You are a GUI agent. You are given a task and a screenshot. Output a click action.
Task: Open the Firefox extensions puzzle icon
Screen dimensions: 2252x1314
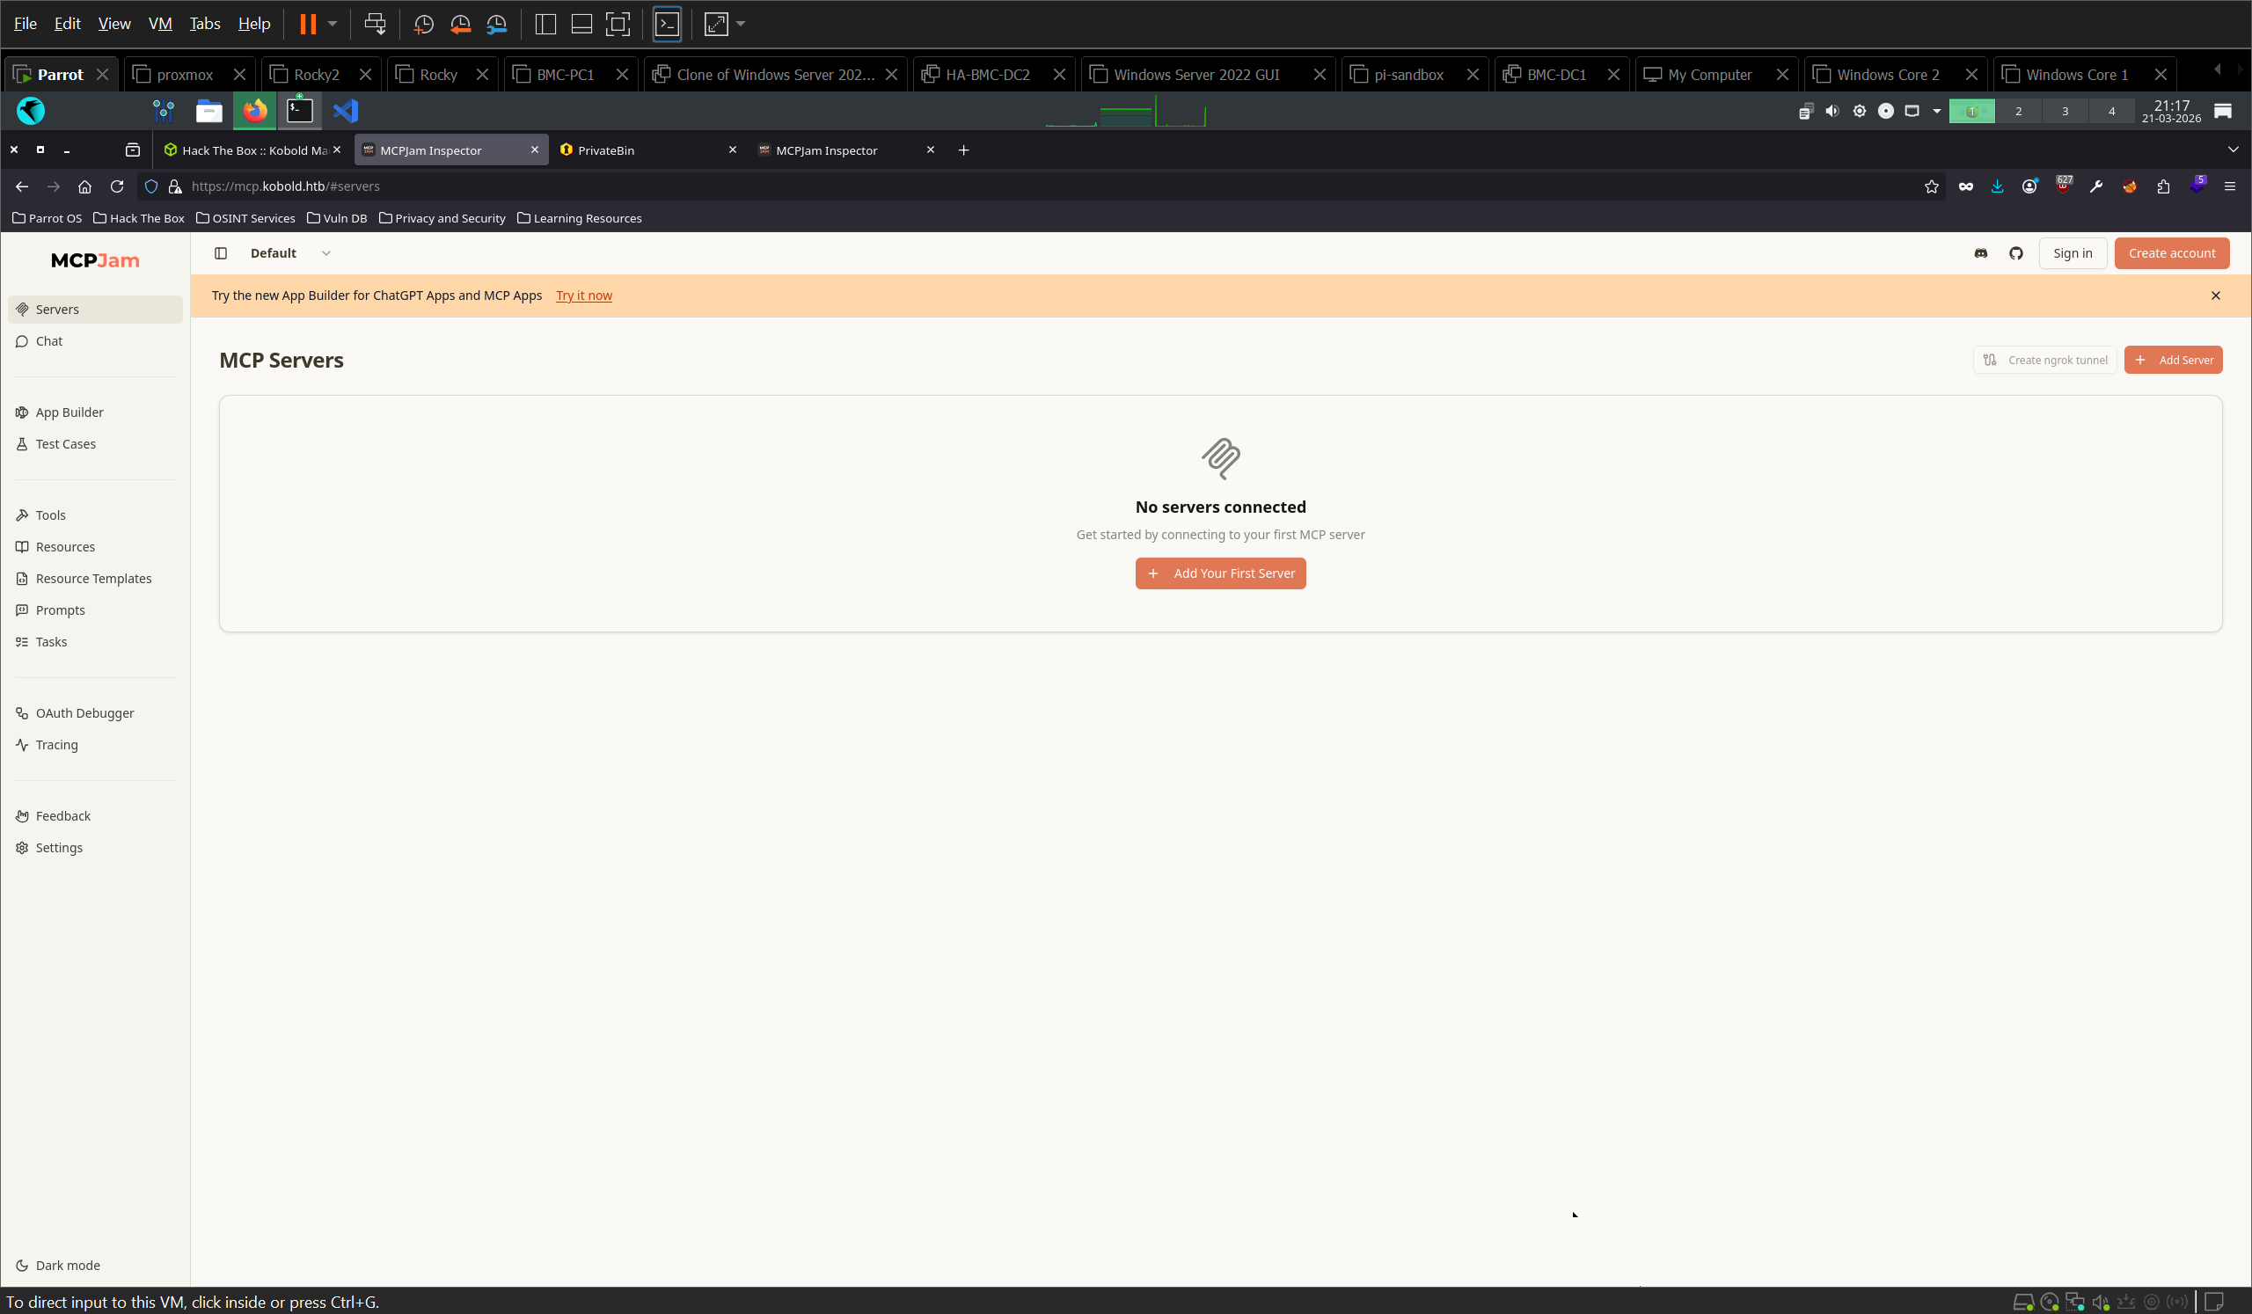[x=2162, y=186]
